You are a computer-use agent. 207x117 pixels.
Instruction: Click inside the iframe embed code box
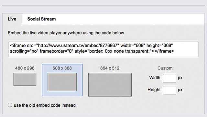(x=103, y=49)
